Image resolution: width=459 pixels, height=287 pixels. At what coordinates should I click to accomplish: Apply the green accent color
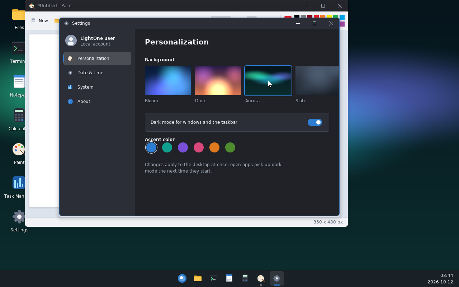(x=230, y=147)
